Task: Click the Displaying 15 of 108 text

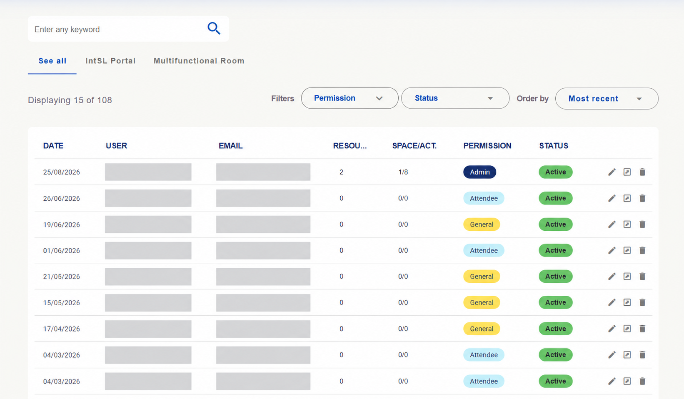Action: pos(70,100)
